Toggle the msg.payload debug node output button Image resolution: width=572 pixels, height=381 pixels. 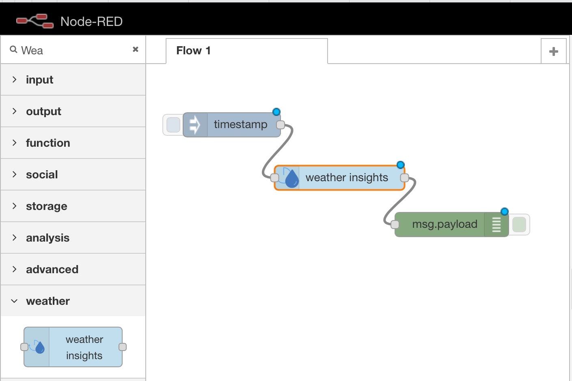point(519,225)
